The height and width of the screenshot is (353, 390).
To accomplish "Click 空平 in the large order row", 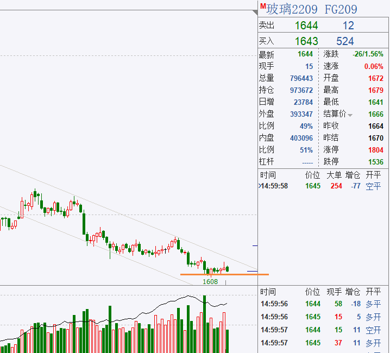I will point(373,186).
